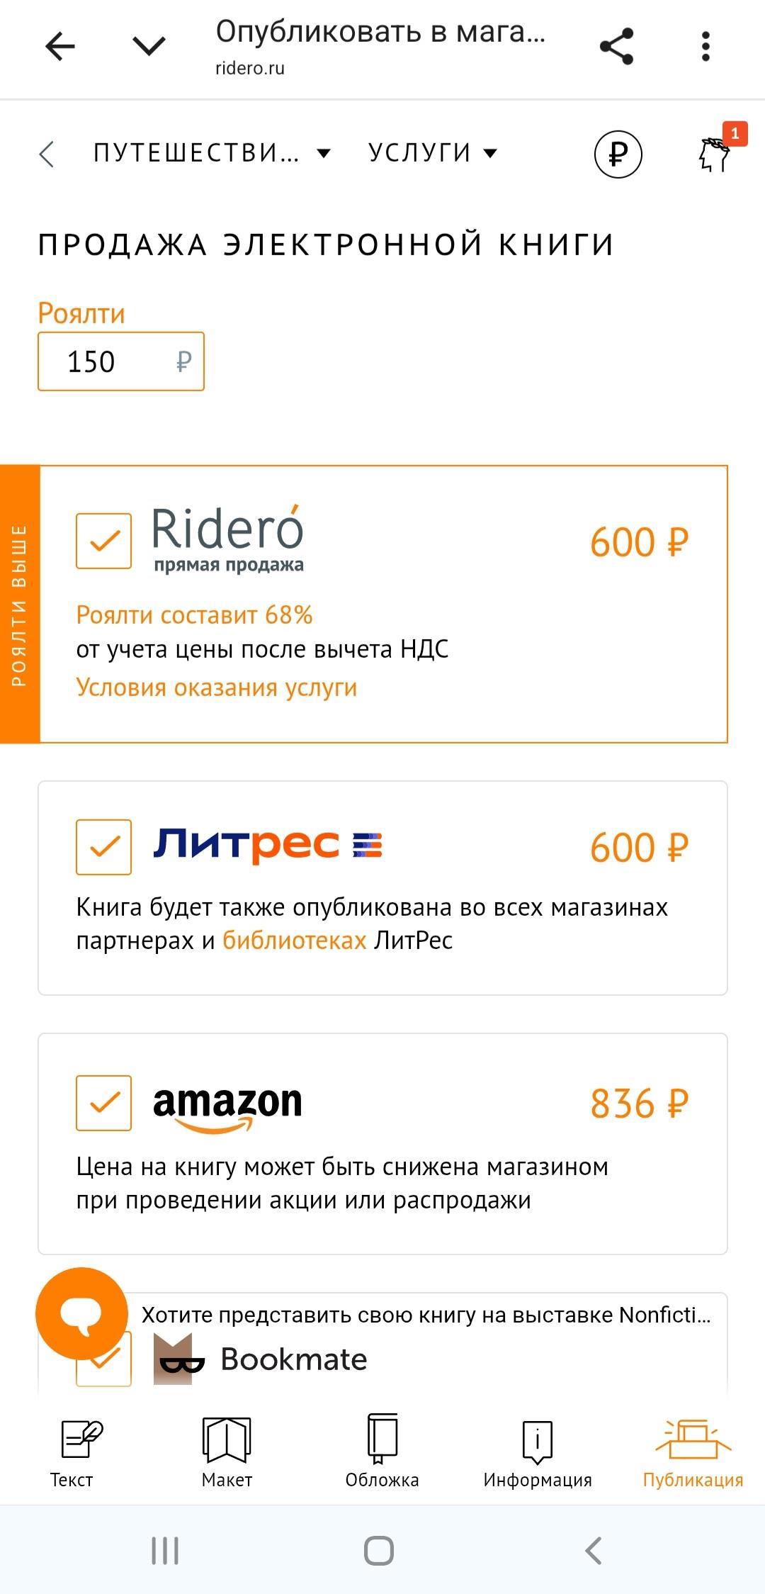Open the Условия оказания услуги link
The image size is (765, 1594).
pos(216,687)
